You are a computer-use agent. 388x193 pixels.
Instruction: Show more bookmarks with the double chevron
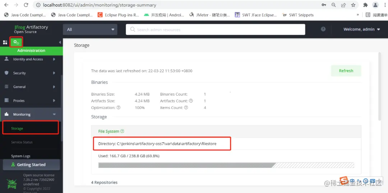point(358,15)
